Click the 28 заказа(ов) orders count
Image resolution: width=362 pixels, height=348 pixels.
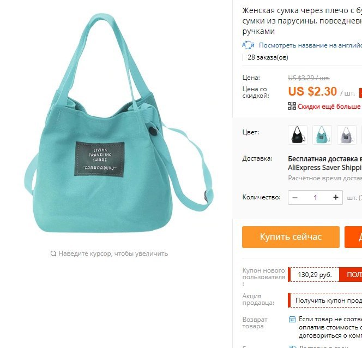click(x=268, y=57)
